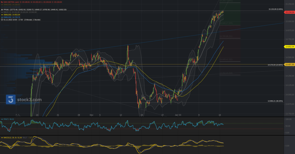Click the yellow SMA(100) line marker icon
Image resolution: width=295 pixels, height=154 pixels.
point(2,15)
